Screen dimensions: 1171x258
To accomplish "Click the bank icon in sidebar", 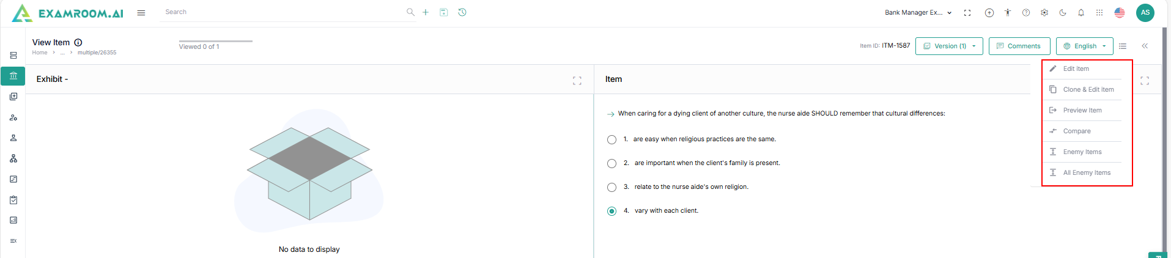I will 13,76.
